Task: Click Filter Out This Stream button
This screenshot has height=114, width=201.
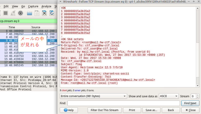Action: pyautogui.click(x=104, y=110)
